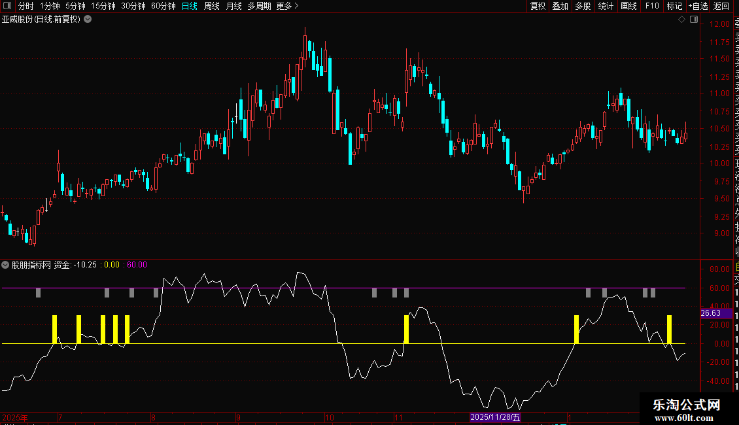Add stock via +自选 button
The height and width of the screenshot is (425, 739).
[x=698, y=6]
